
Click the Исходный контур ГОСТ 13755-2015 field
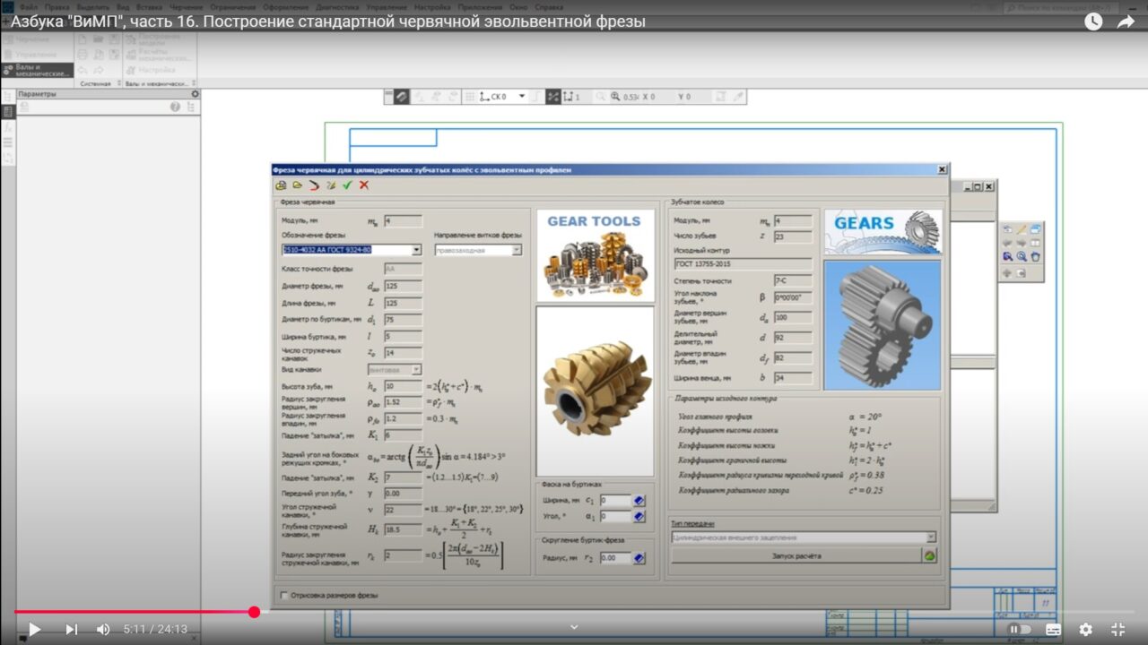(743, 264)
